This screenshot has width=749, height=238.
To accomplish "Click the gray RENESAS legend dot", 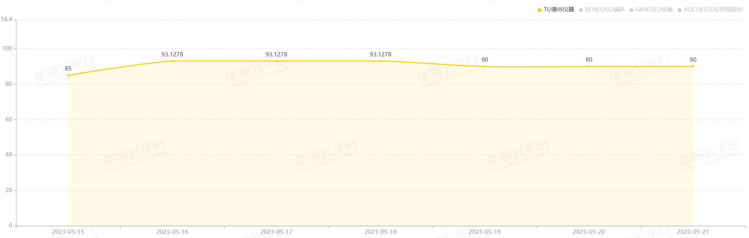I will pyautogui.click(x=581, y=10).
